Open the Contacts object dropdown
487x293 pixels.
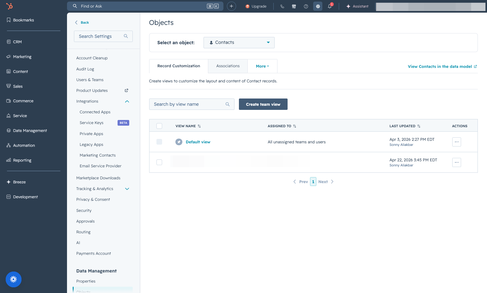click(239, 43)
